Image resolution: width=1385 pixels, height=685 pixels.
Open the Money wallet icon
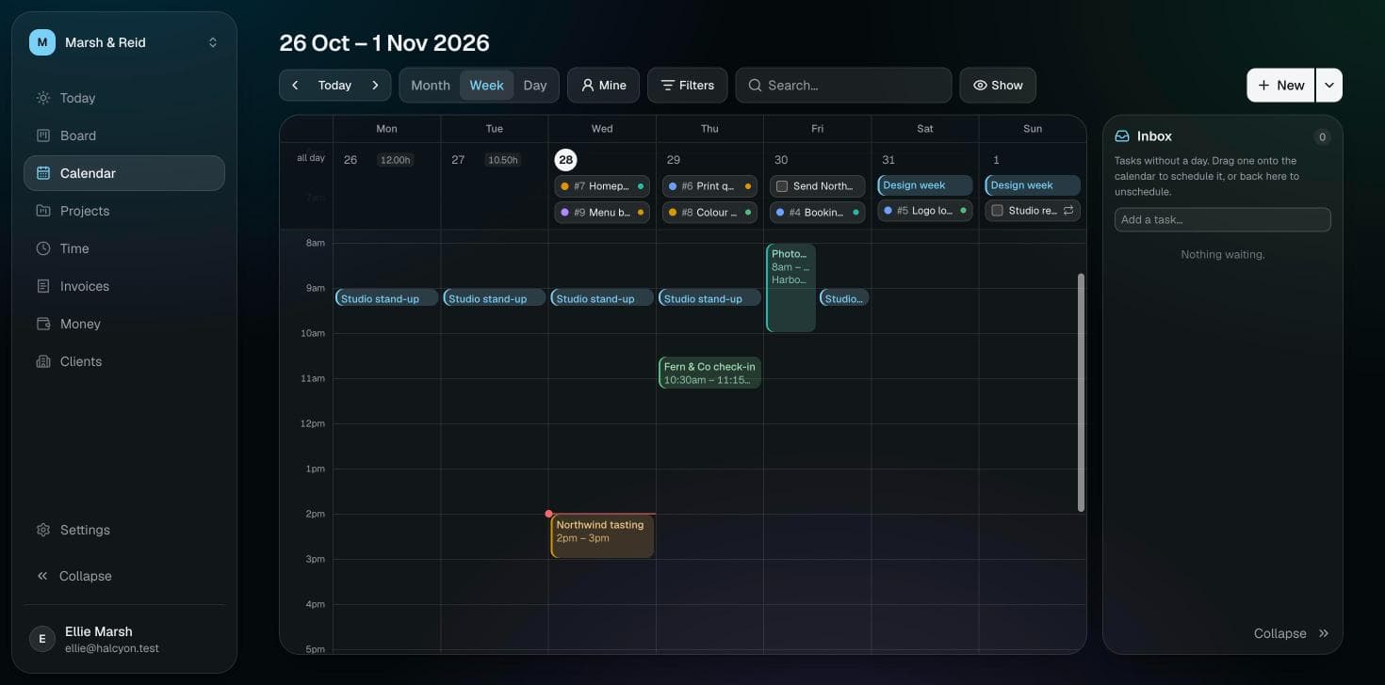[x=42, y=324]
